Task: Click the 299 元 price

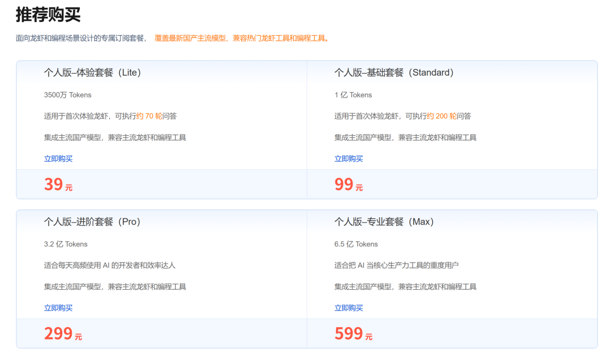Action: [x=63, y=334]
